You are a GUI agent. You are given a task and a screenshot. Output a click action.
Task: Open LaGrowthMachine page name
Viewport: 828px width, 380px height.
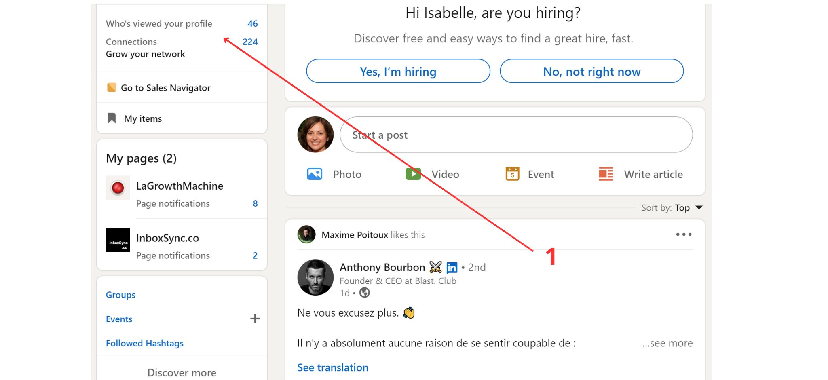pos(180,186)
